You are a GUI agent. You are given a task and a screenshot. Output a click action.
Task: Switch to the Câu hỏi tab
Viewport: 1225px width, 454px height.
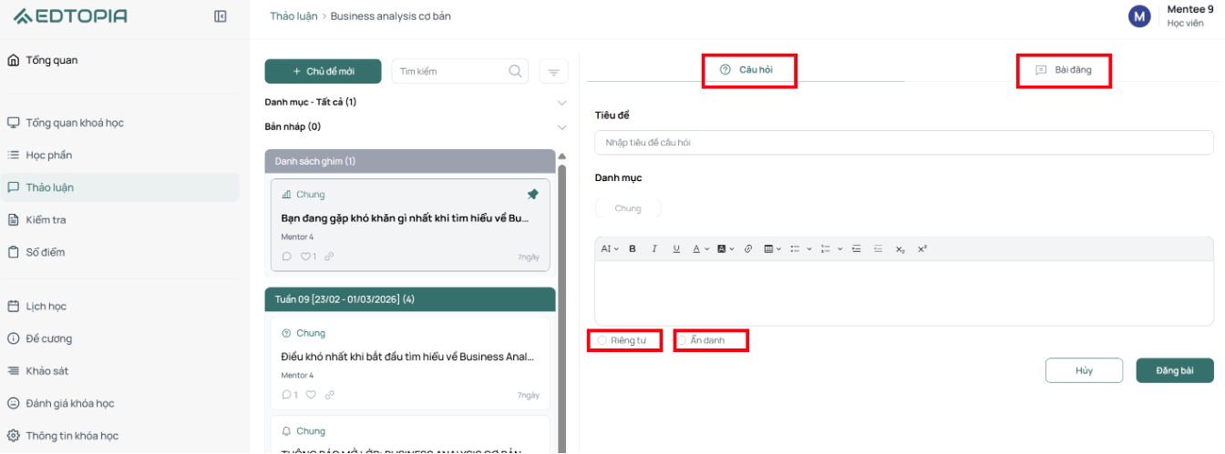(x=748, y=70)
